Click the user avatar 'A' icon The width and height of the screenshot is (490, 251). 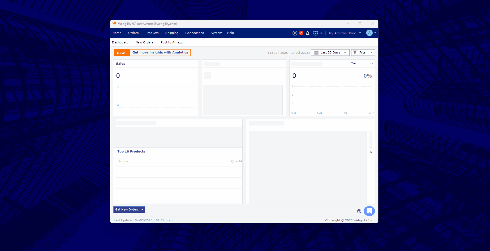point(369,33)
